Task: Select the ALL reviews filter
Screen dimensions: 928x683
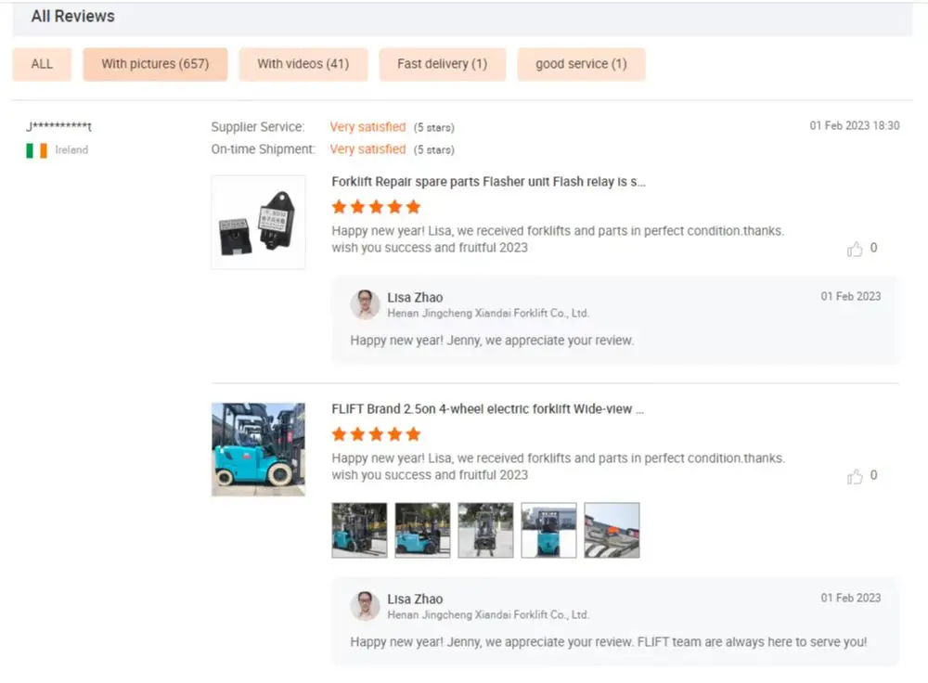Action: (x=42, y=64)
